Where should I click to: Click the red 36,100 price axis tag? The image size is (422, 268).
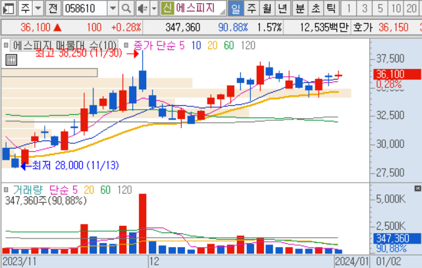[397, 74]
